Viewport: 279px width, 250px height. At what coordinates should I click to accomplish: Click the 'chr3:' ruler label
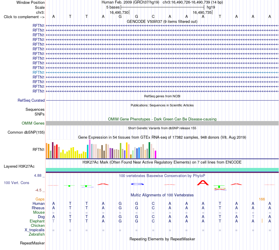[x=41, y=12]
